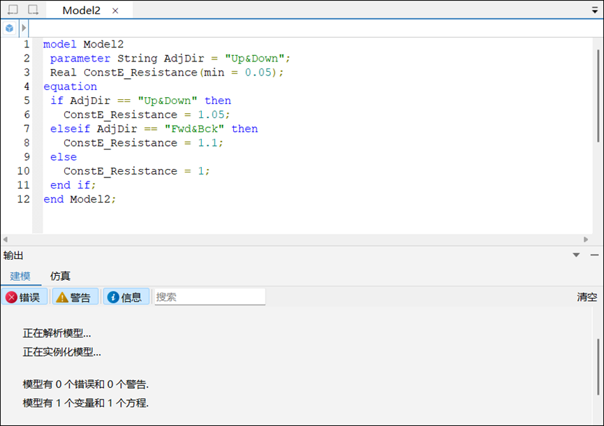604x426 pixels.
Task: Click message 模型有 1 个变量和 1 个方程
Action: [85, 403]
